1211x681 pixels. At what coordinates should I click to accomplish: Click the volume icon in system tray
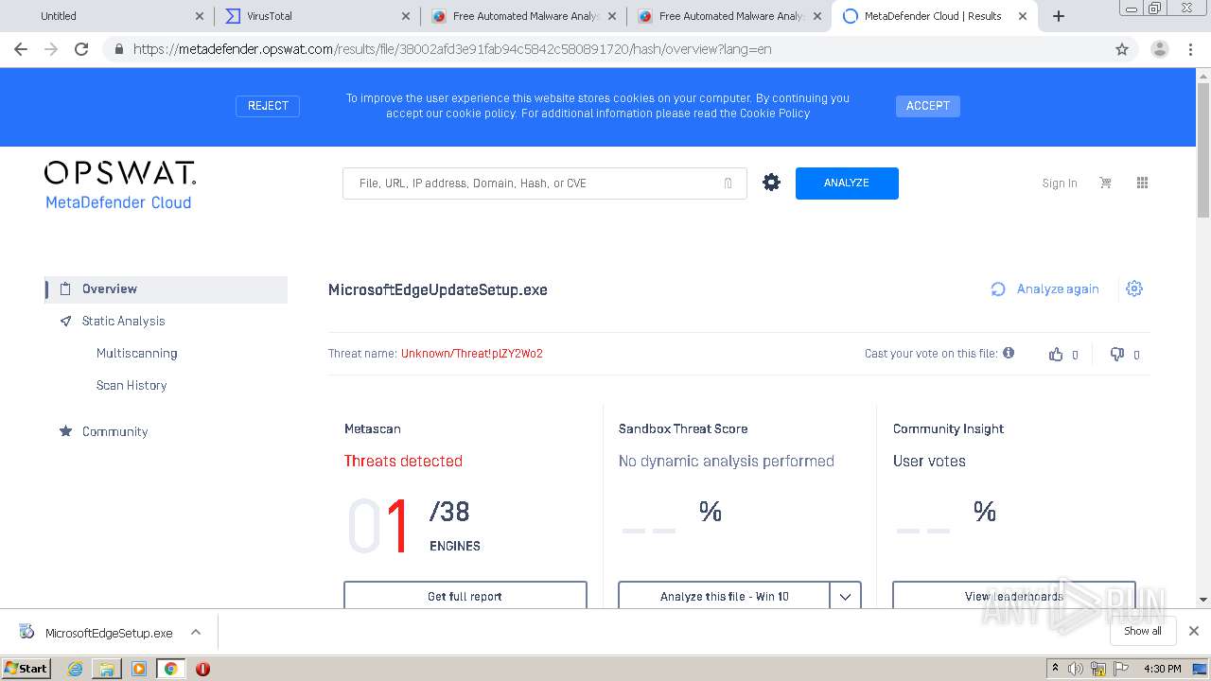point(1076,669)
